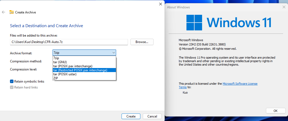Go back with the arrow in Create Archive
Viewport: 288px width, 121px height.
[3, 12]
